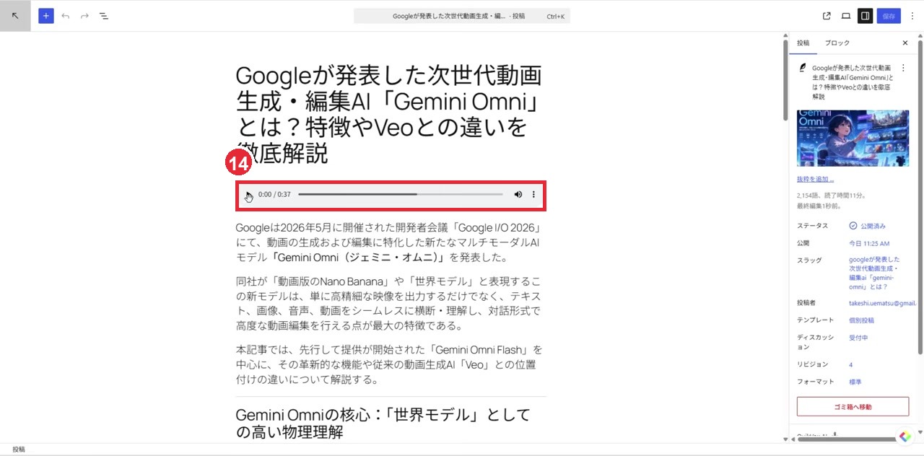
Task: Play the audio block
Action: click(x=248, y=195)
